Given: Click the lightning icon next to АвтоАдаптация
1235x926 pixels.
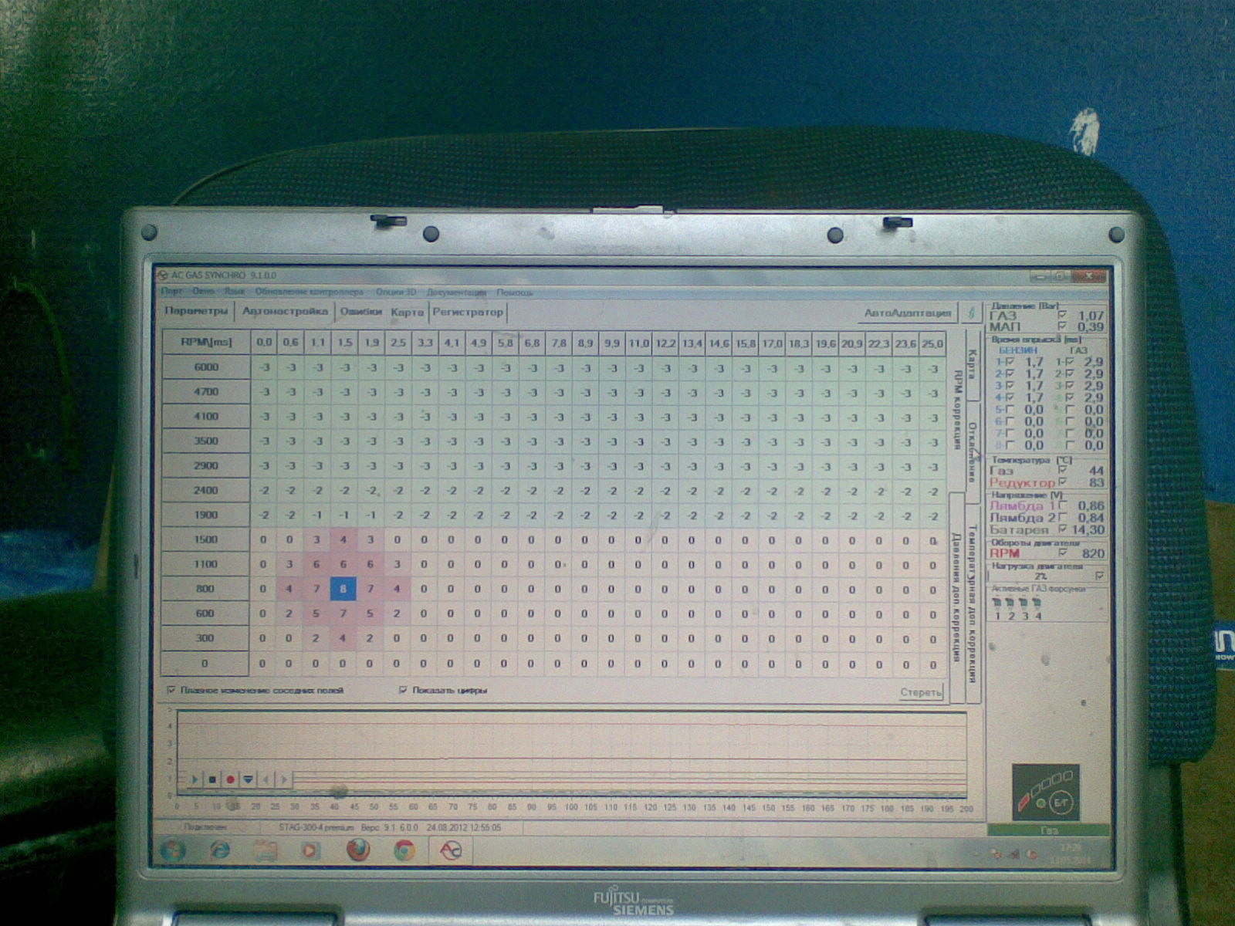Looking at the screenshot, I should click(970, 313).
